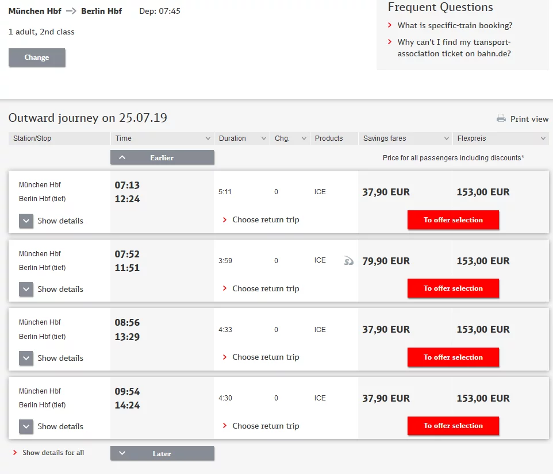Expand details arrow for the 09:54 departure
Image resolution: width=553 pixels, height=474 pixels.
click(x=26, y=427)
